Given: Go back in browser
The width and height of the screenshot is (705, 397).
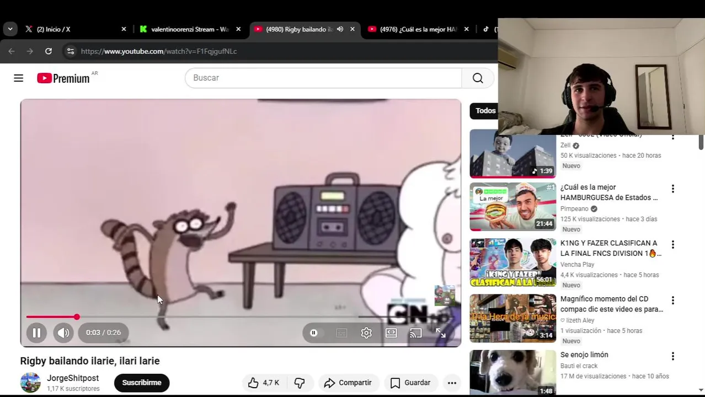Looking at the screenshot, I should pyautogui.click(x=12, y=51).
